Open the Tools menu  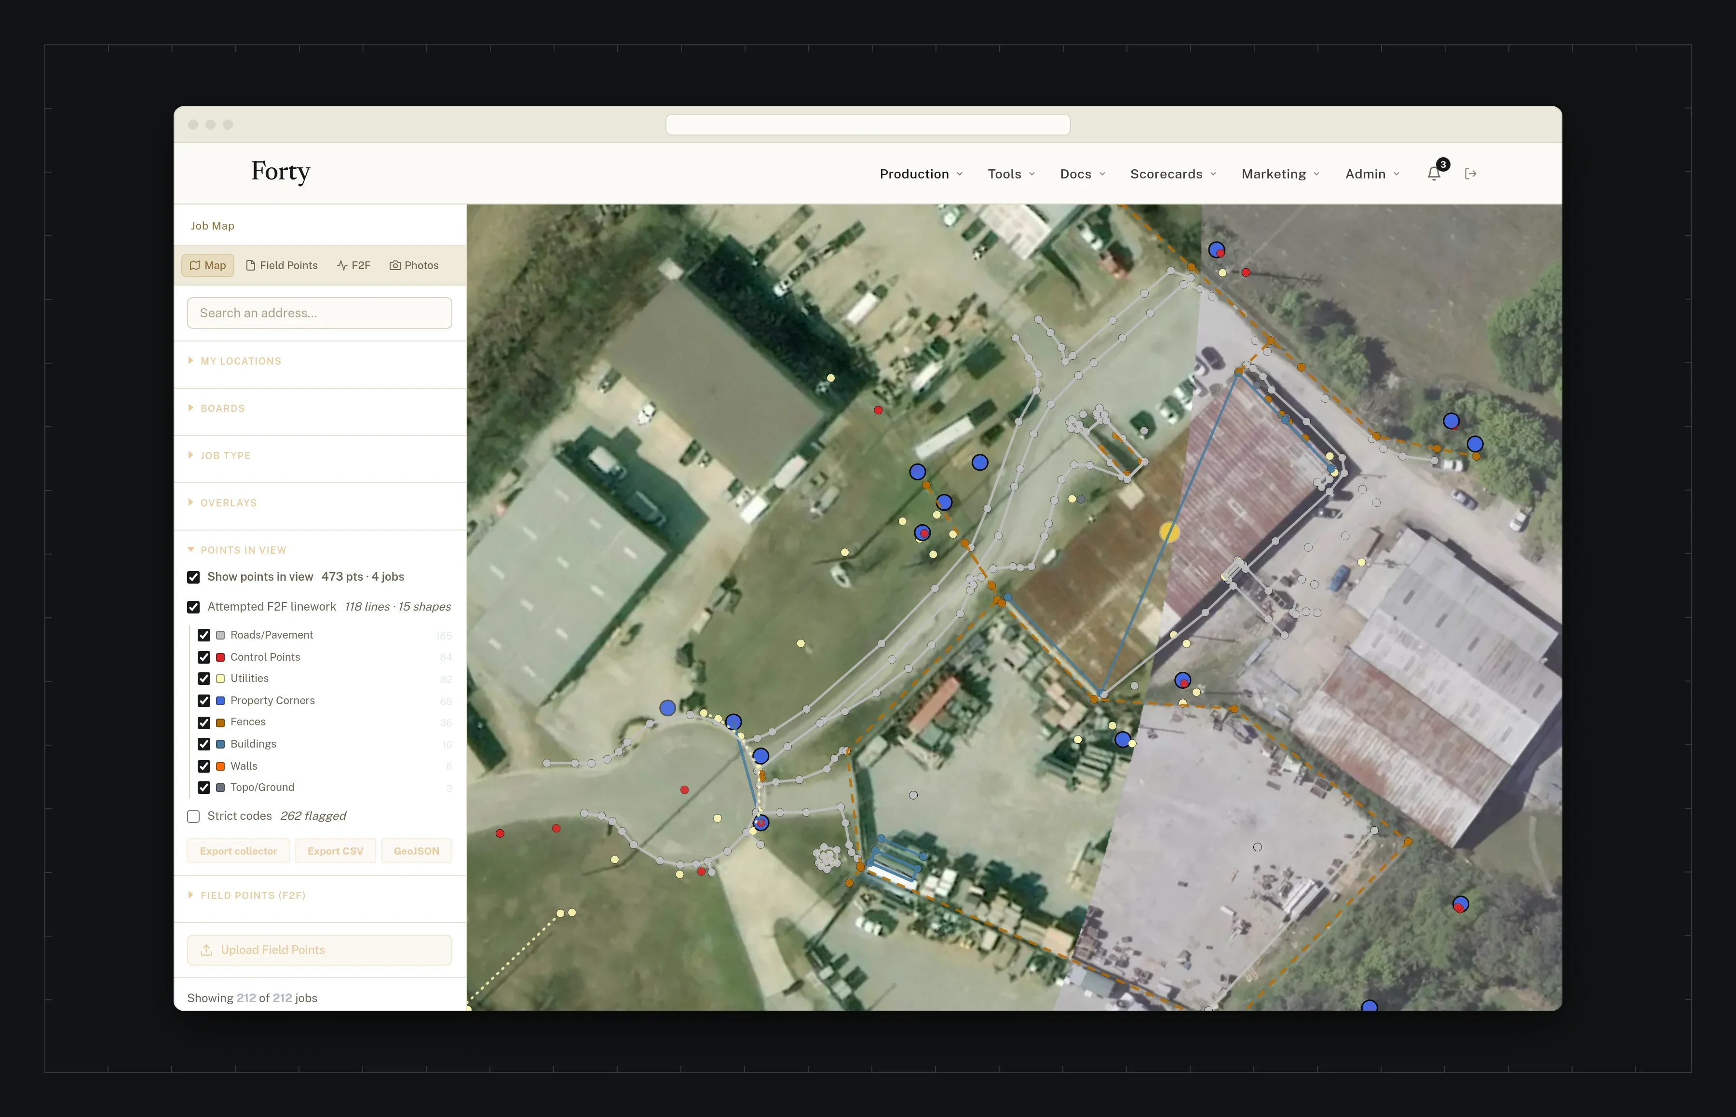1011,174
